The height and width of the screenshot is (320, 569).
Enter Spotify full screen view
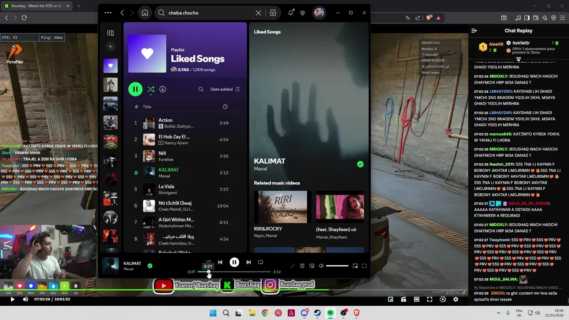[x=364, y=266]
